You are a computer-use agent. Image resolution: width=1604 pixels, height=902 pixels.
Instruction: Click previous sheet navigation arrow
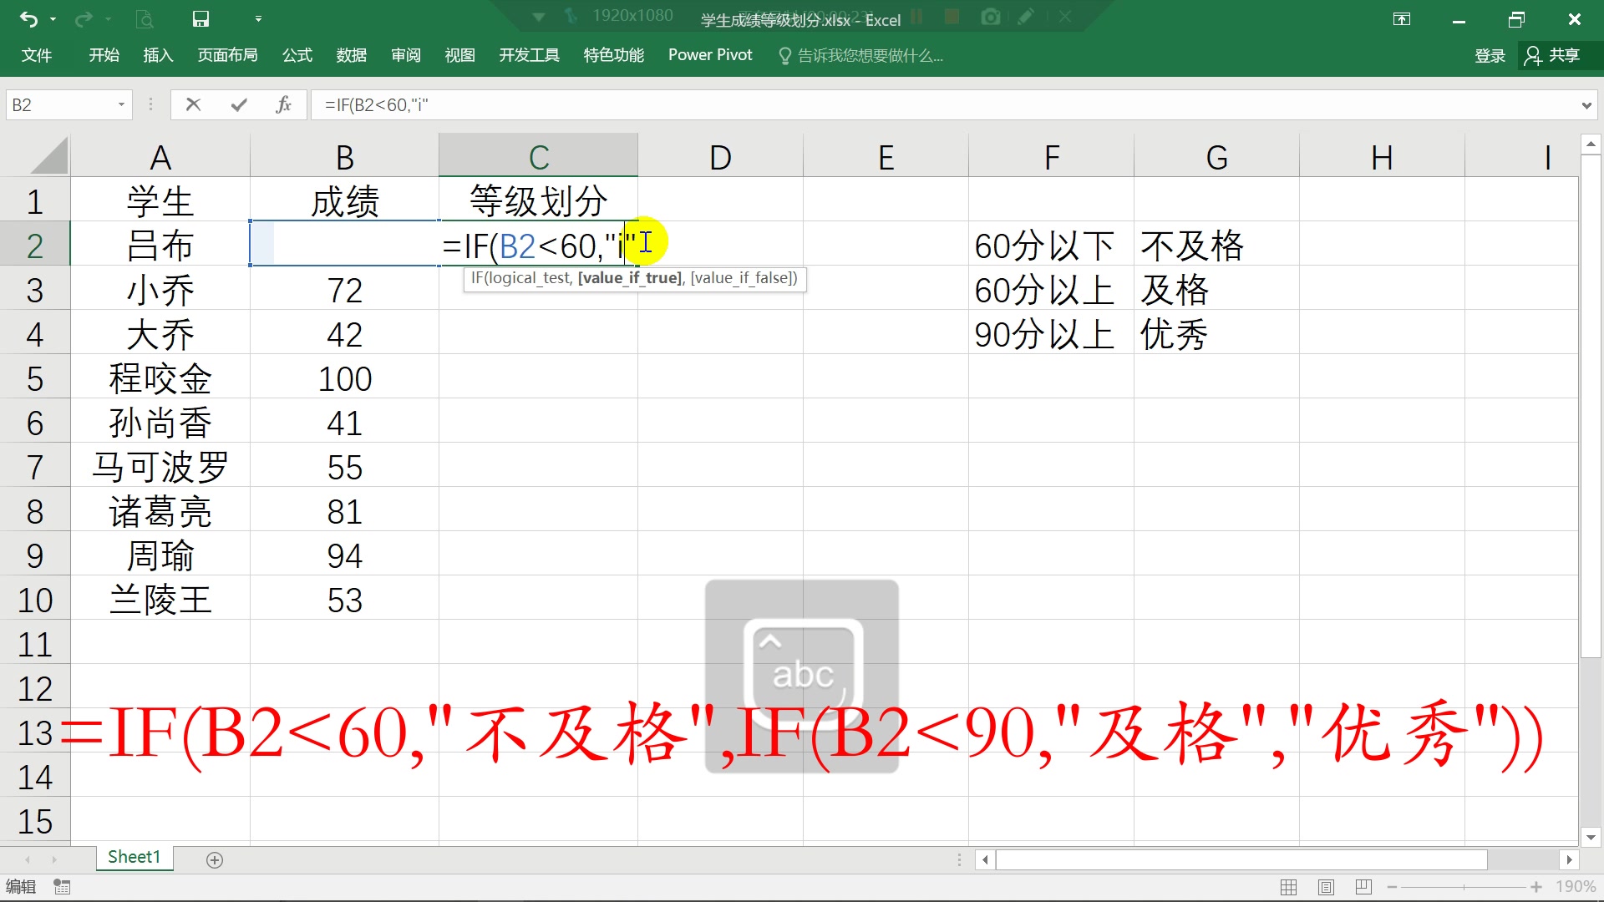click(28, 859)
